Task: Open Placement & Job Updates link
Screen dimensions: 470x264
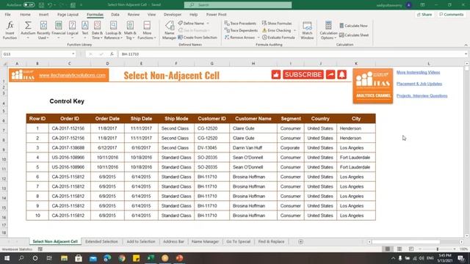Action: (419, 84)
